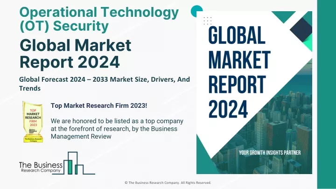Image resolution: width=336 pixels, height=189 pixels.
Task: Click The Business Research Company logo
Action: (x=57, y=163)
